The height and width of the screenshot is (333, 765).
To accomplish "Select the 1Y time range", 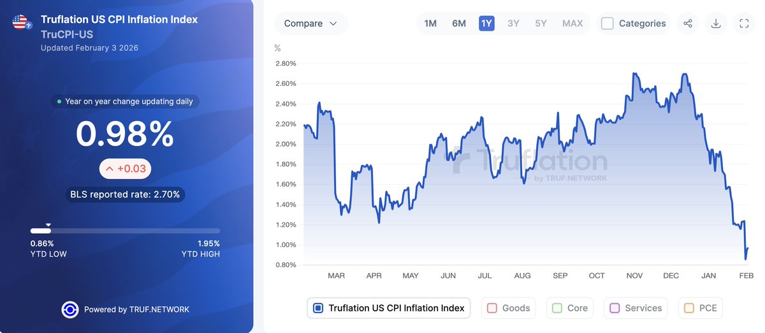I will point(486,24).
